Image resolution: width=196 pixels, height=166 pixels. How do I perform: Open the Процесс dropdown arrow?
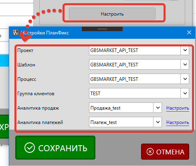tap(185, 79)
